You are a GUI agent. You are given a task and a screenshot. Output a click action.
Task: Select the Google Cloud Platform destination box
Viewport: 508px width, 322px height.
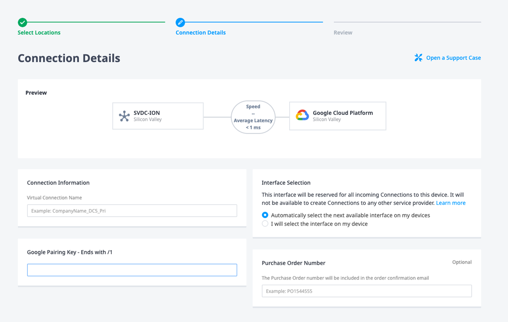tap(338, 116)
